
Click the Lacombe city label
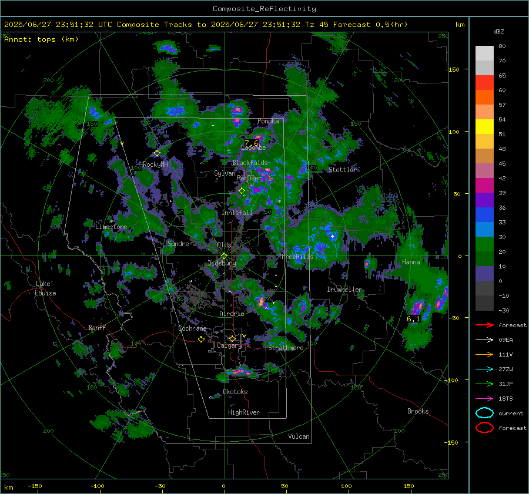(x=253, y=147)
